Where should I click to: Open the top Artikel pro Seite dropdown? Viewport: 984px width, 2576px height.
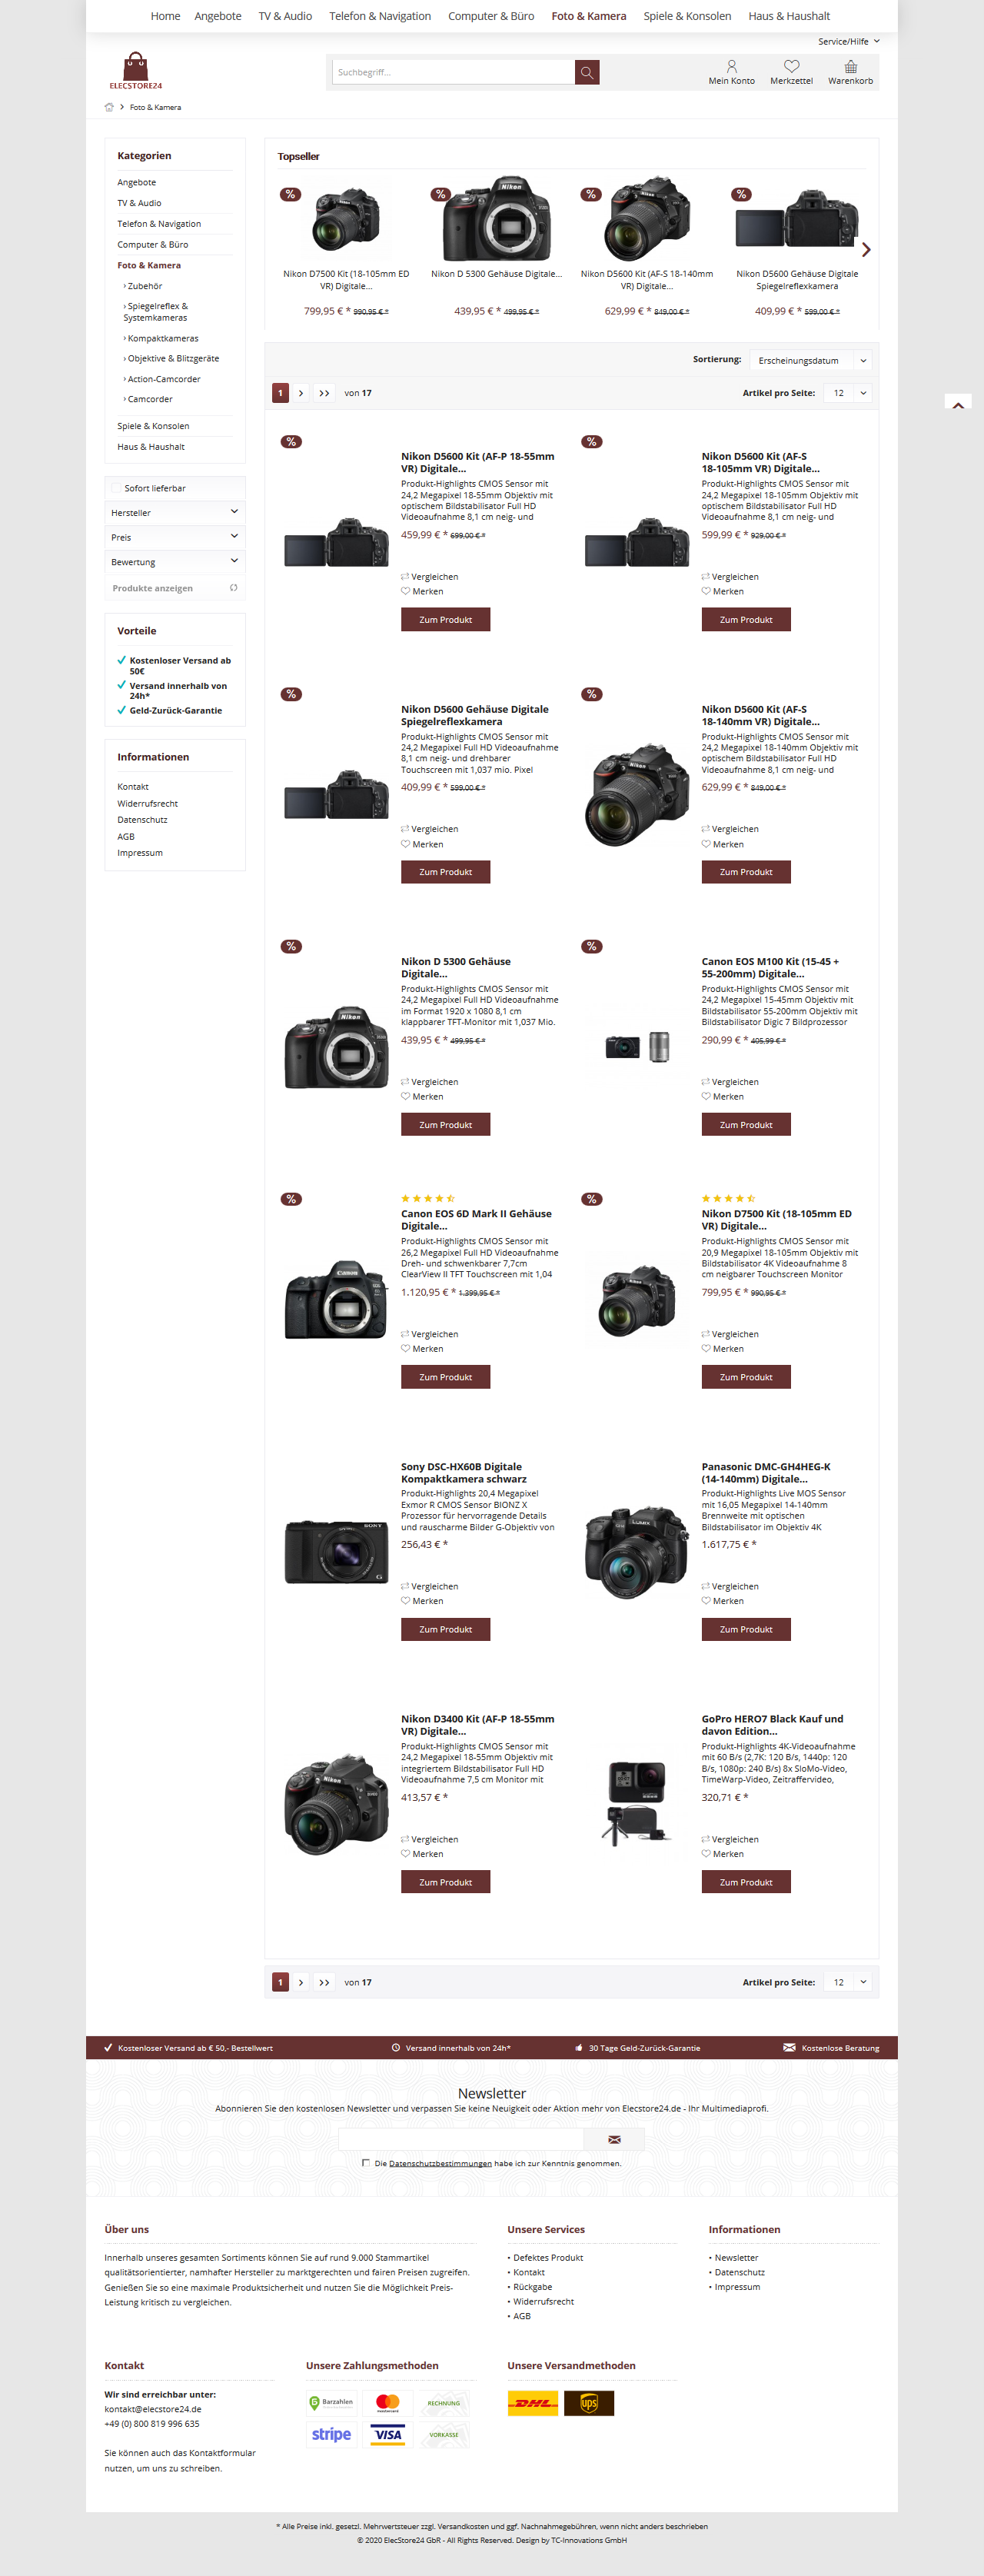(x=847, y=393)
